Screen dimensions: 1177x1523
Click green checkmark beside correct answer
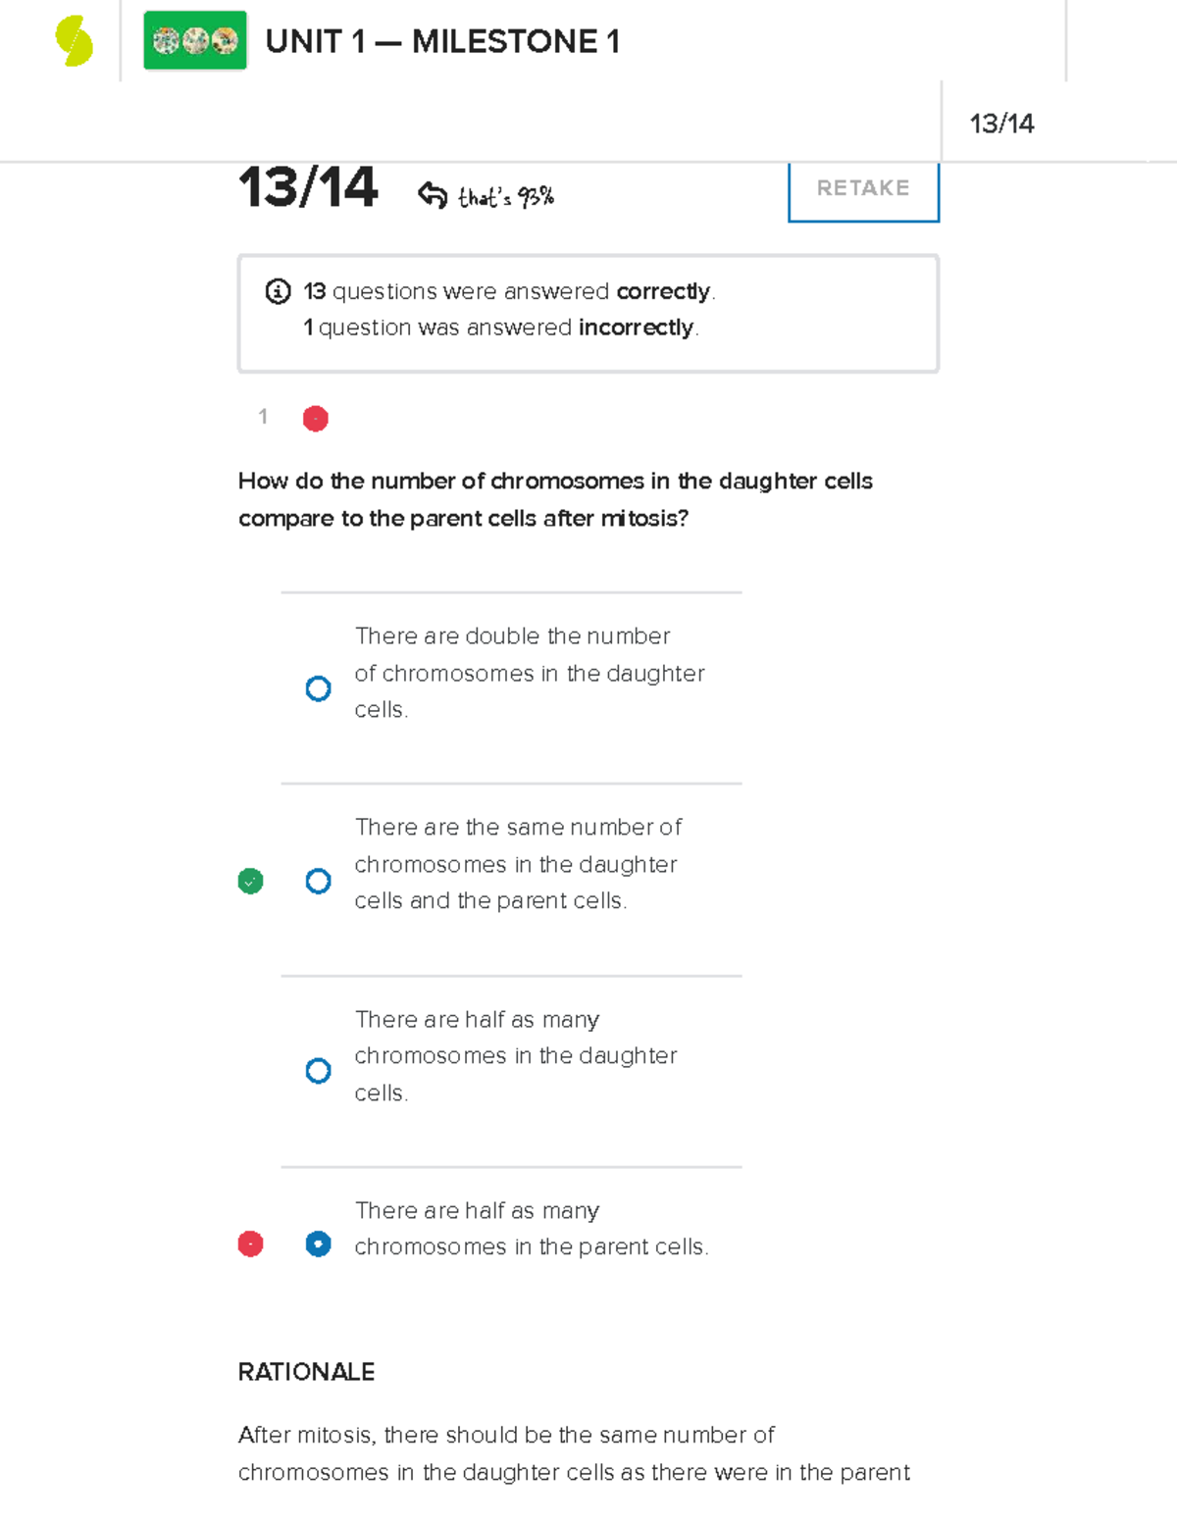coord(251,882)
